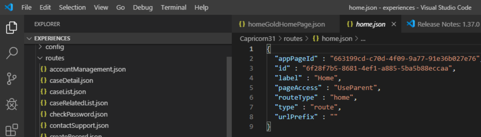Screen dimensions: 481x137
Task: Click JSON icon beside caseRelatedList.json
Action: pos(44,103)
